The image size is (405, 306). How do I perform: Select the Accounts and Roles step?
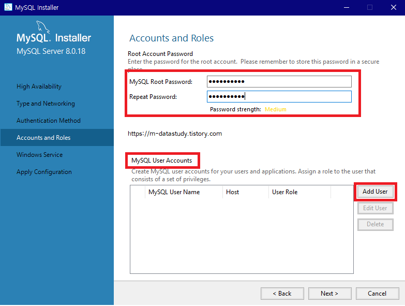pos(57,138)
